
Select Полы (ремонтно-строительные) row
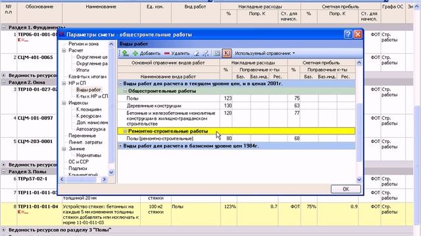click(x=237, y=138)
